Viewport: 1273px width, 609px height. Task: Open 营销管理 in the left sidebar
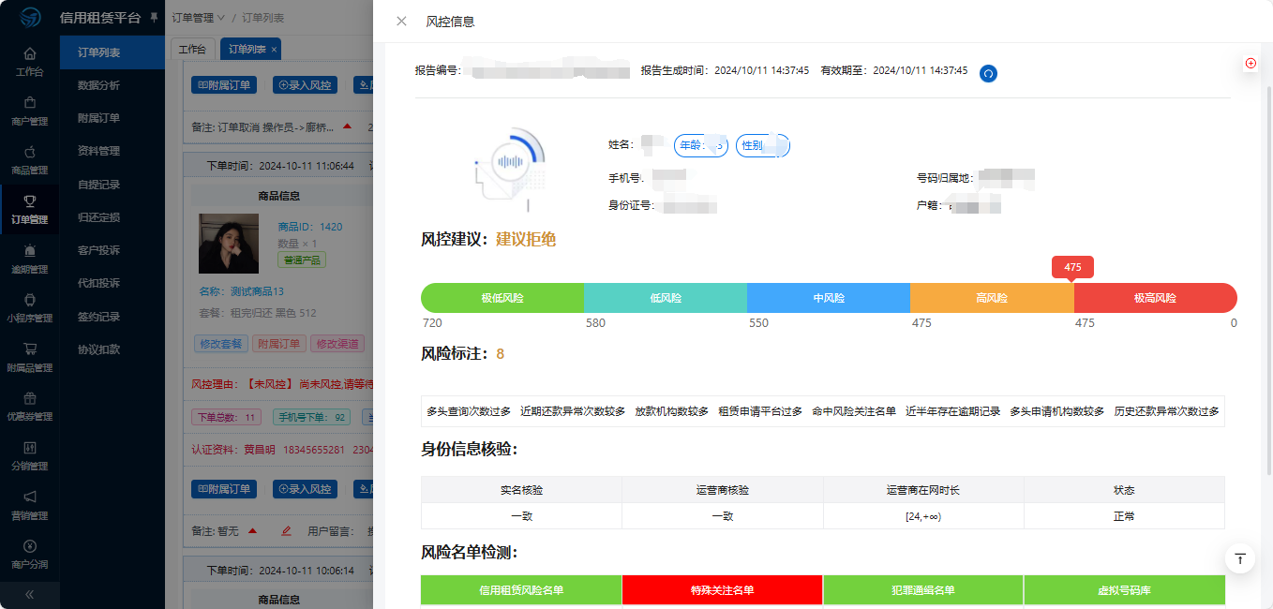pyautogui.click(x=30, y=504)
